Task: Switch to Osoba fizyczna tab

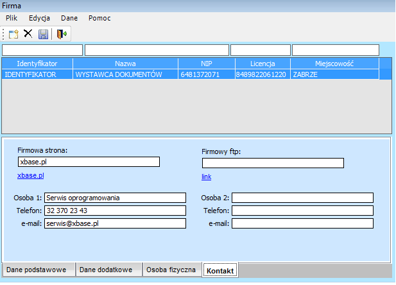Action: [x=172, y=270]
